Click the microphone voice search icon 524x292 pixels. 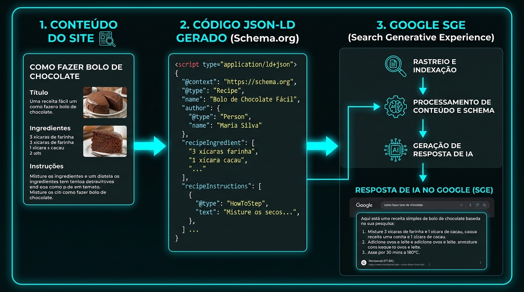coord(470,205)
